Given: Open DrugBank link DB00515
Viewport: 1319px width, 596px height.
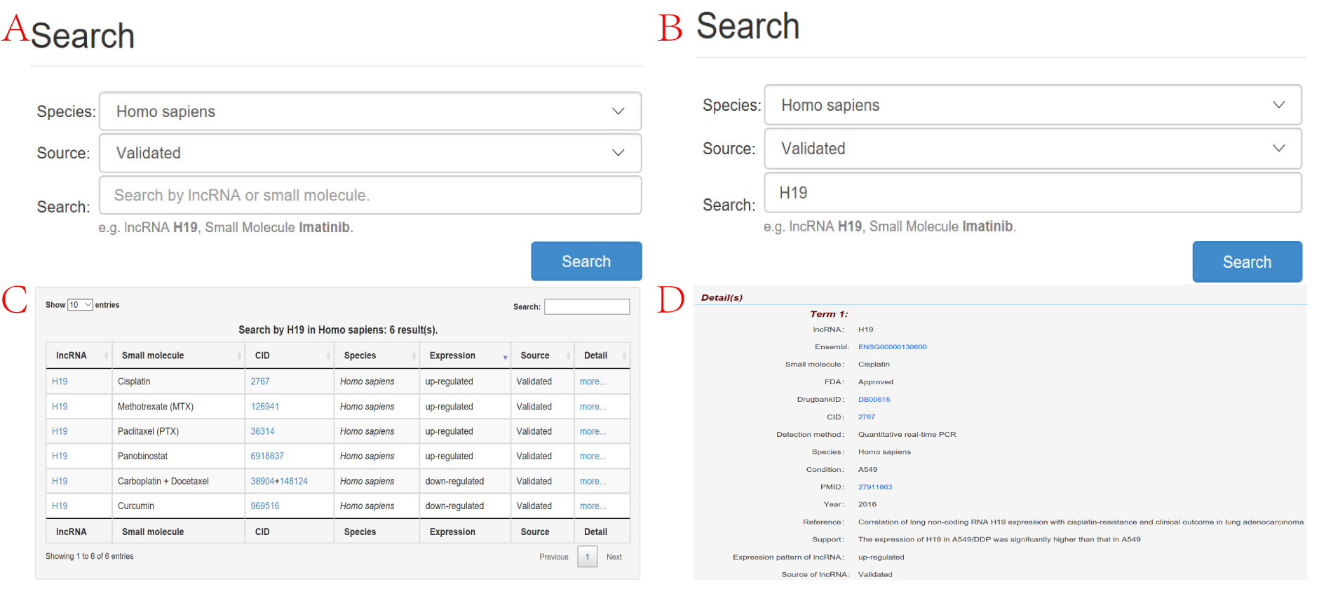Looking at the screenshot, I should pos(874,400).
